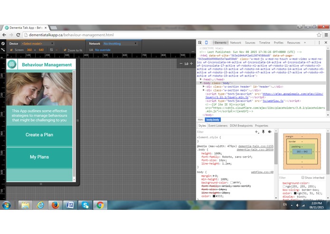Toggle device mode phone icon
This screenshot has width=330, height=234.
(207, 43)
